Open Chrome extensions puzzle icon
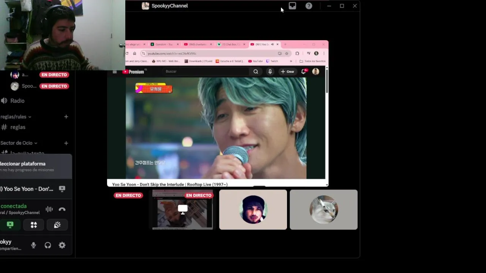This screenshot has height=273, width=486. (x=297, y=53)
